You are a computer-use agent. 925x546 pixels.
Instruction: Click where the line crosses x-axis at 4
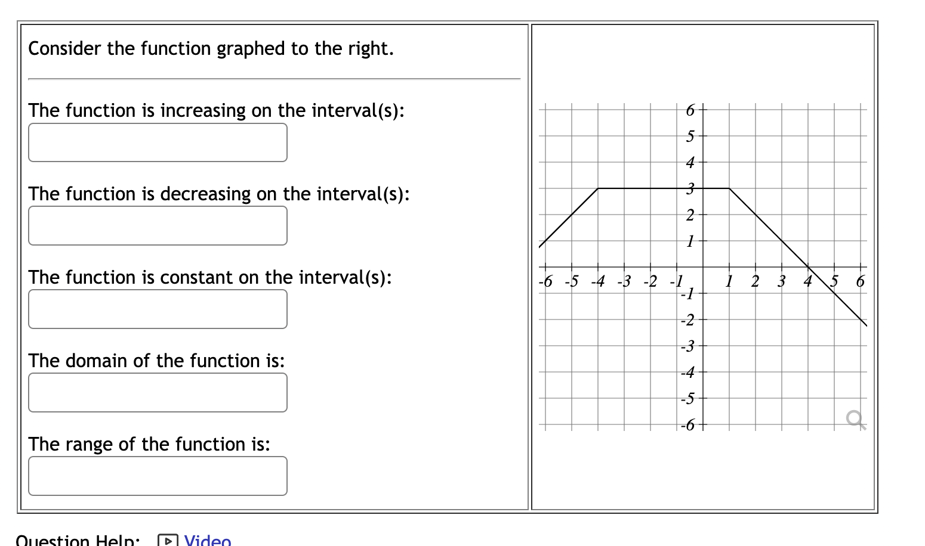tap(808, 267)
